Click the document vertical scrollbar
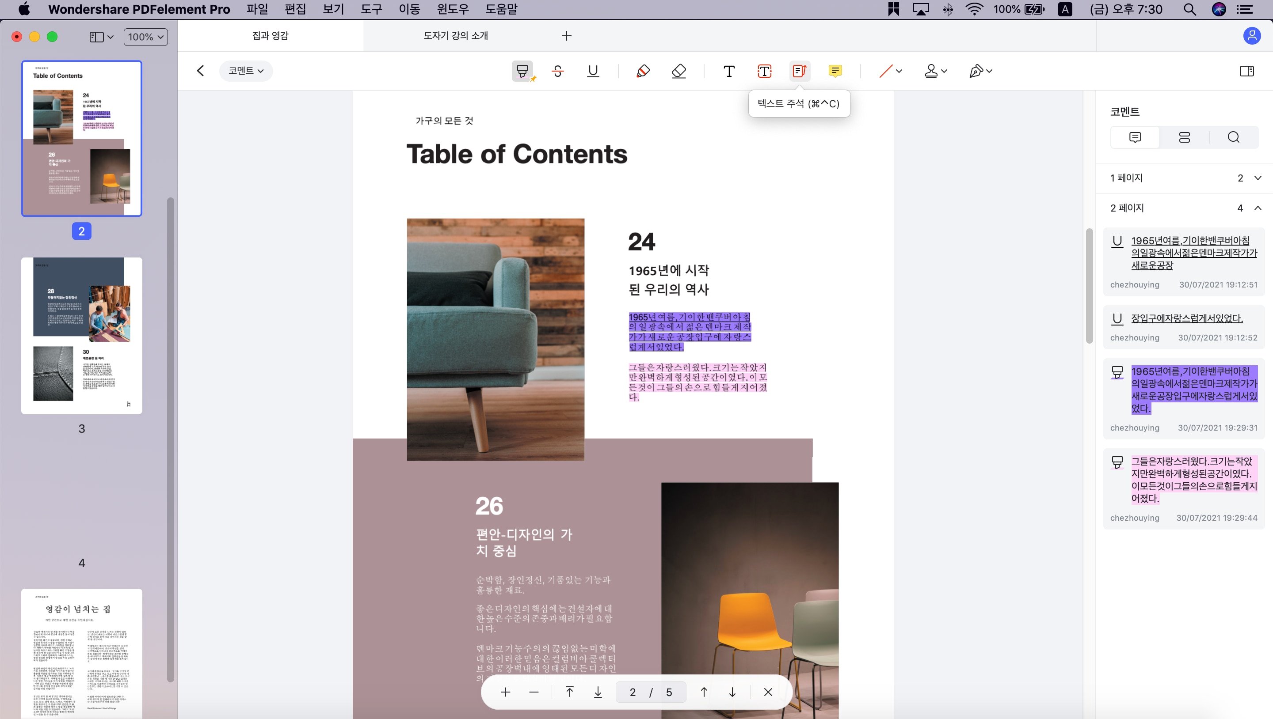Screen dimensions: 1273x719 coord(1089,286)
